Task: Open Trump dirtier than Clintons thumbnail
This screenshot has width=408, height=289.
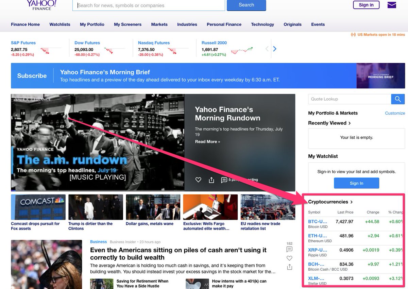Action: click(96, 207)
